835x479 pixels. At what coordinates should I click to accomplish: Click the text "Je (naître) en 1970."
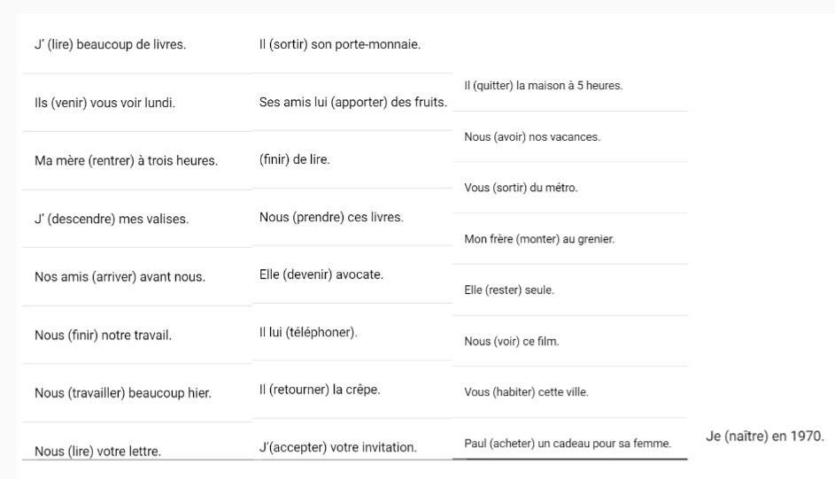pos(765,437)
